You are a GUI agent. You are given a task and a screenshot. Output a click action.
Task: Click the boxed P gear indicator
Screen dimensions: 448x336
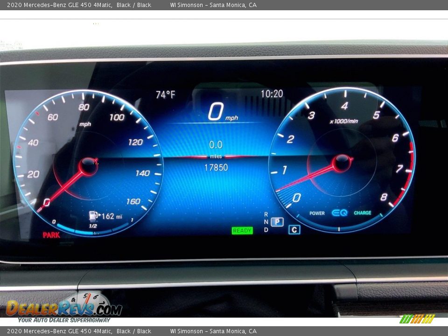[x=277, y=222]
